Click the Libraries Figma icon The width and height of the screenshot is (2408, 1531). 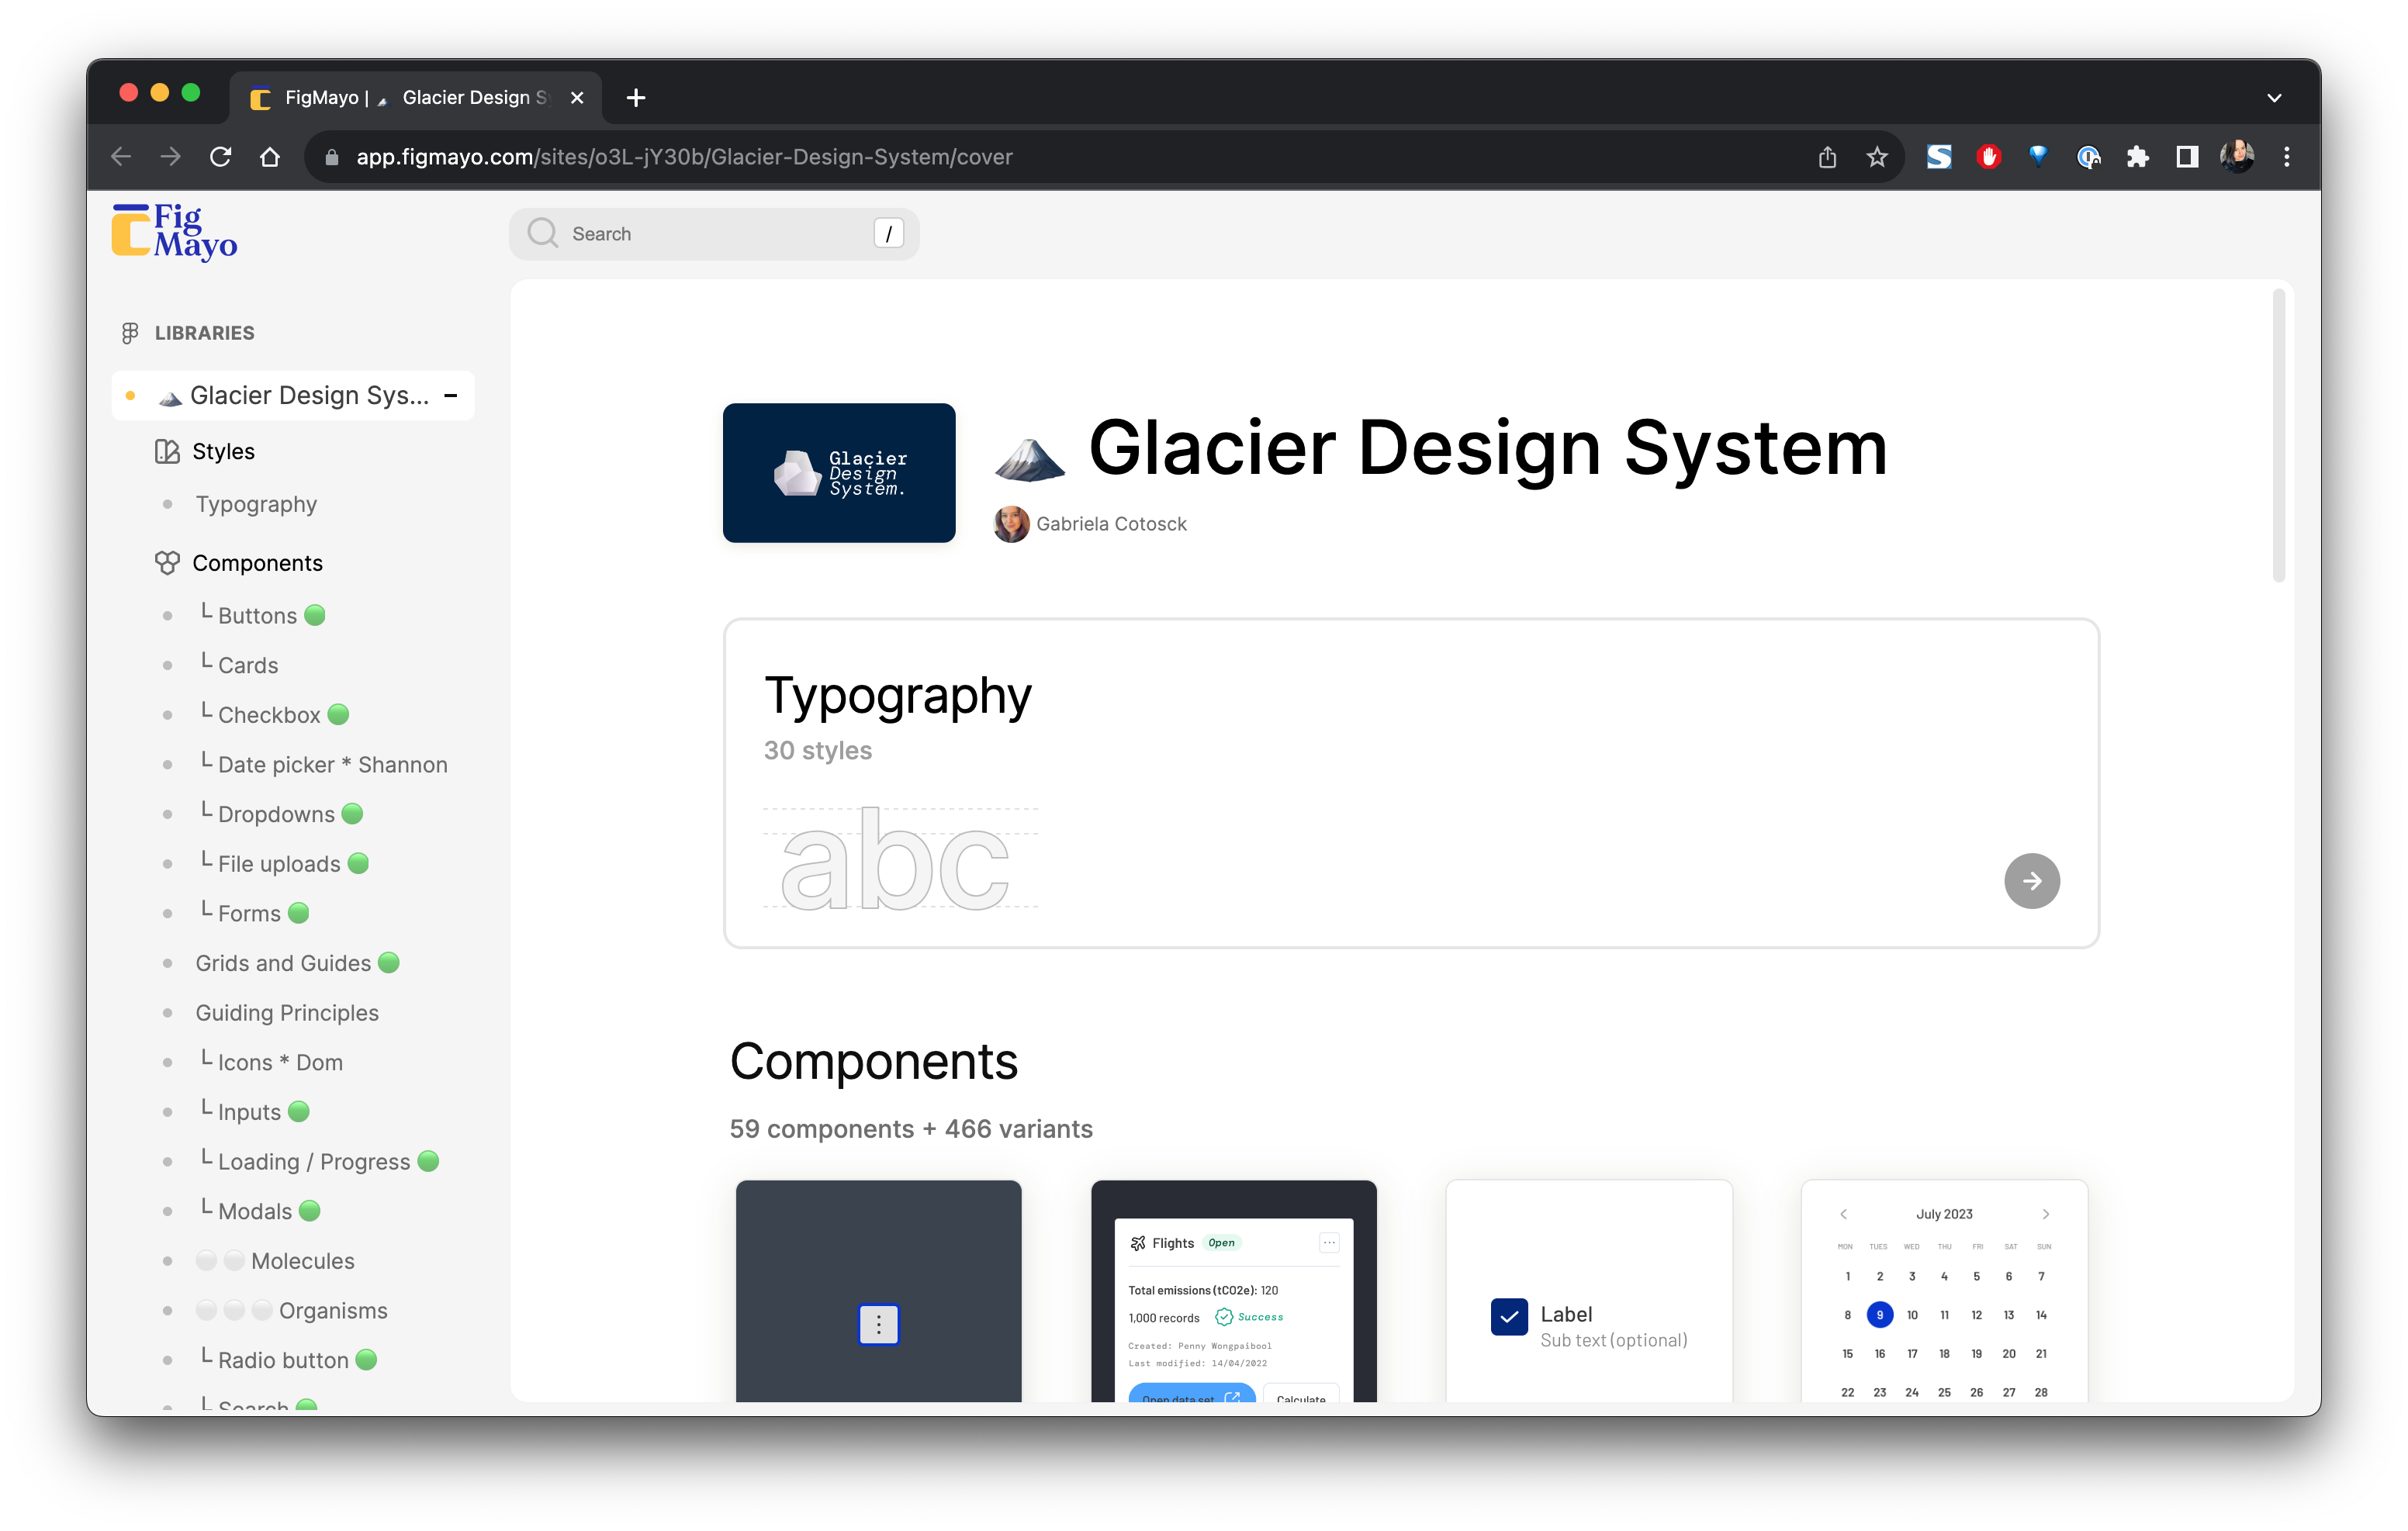click(130, 333)
